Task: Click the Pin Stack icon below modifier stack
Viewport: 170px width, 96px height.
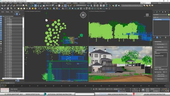Action: coord(154,37)
